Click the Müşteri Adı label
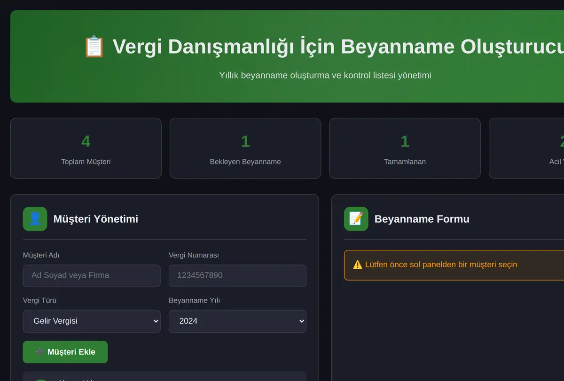The image size is (564, 381). (41, 255)
